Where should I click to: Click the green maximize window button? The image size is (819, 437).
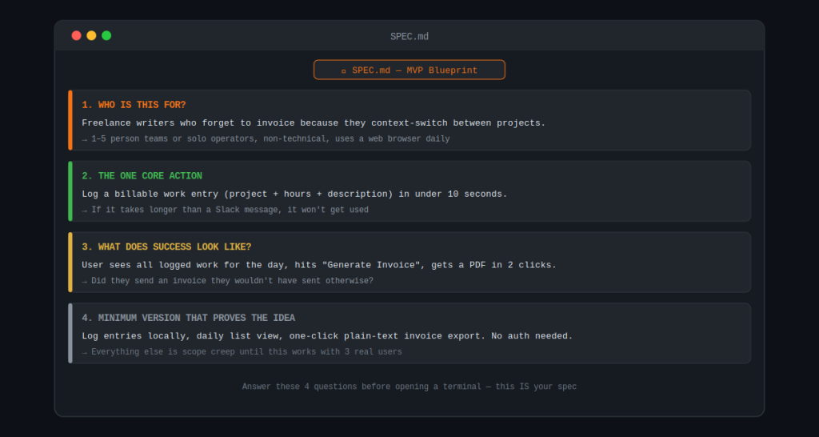pos(106,35)
